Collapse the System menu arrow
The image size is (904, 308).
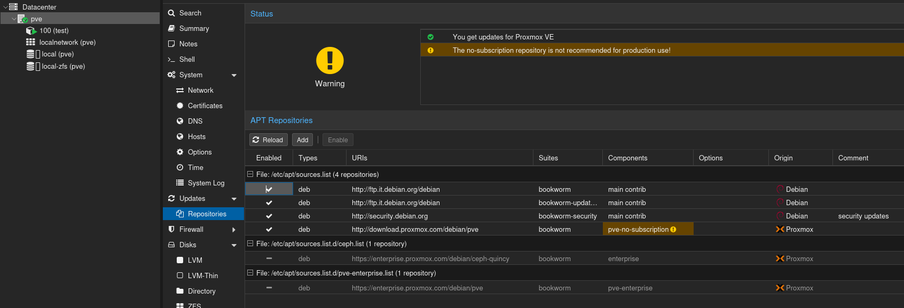pyautogui.click(x=234, y=75)
